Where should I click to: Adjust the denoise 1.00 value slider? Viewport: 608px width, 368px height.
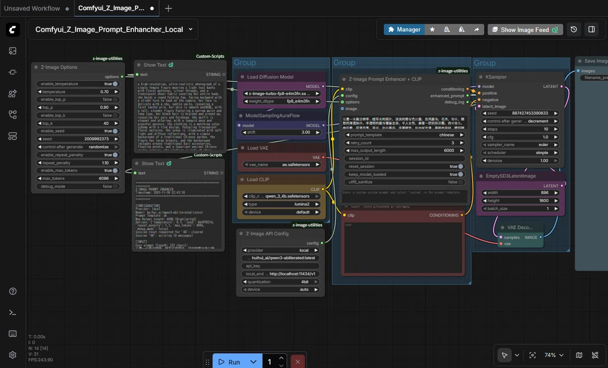tap(520, 160)
